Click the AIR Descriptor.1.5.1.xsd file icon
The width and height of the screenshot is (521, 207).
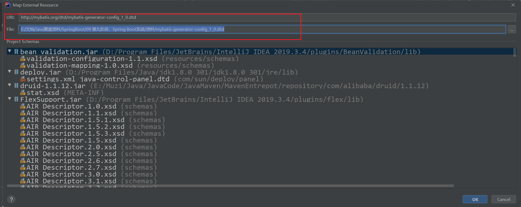point(23,120)
